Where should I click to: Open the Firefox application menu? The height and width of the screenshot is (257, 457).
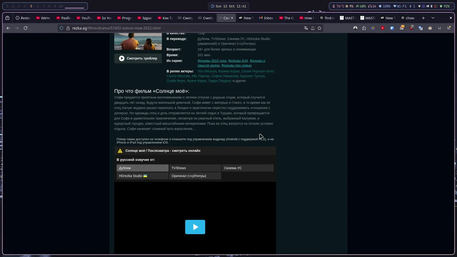click(449, 28)
